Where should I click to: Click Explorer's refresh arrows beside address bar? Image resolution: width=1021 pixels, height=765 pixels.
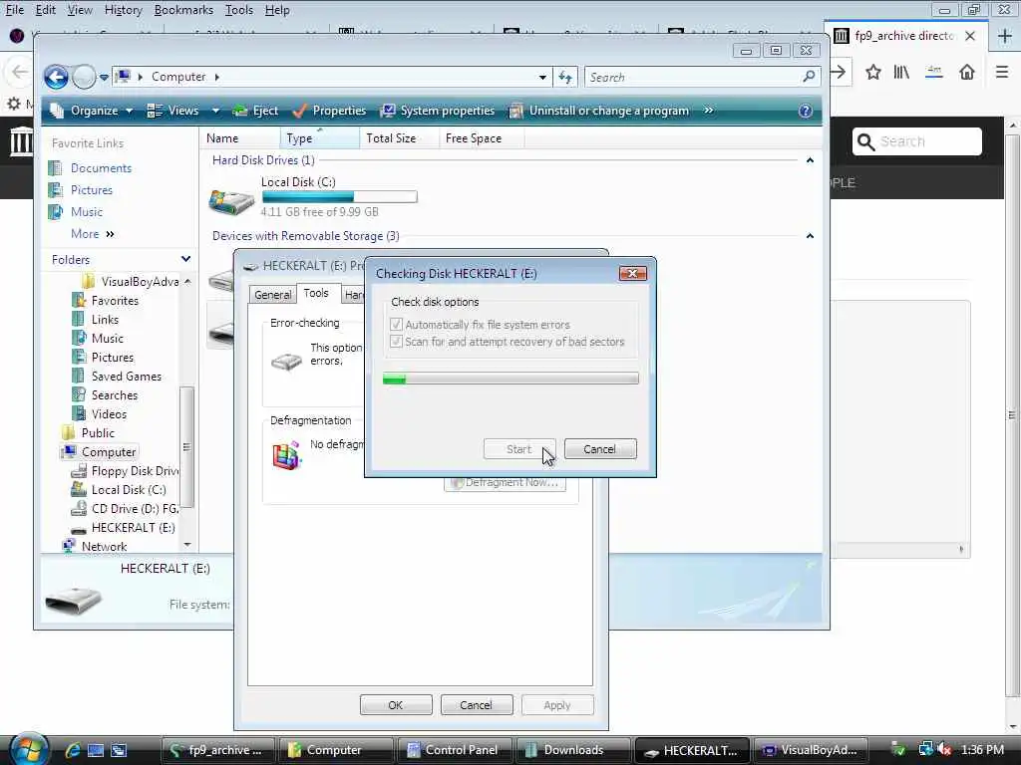(x=565, y=78)
